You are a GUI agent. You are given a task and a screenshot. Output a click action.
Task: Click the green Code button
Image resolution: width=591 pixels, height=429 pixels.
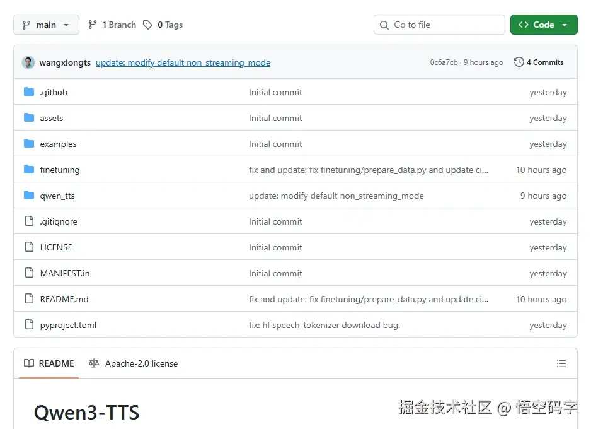[x=544, y=25]
